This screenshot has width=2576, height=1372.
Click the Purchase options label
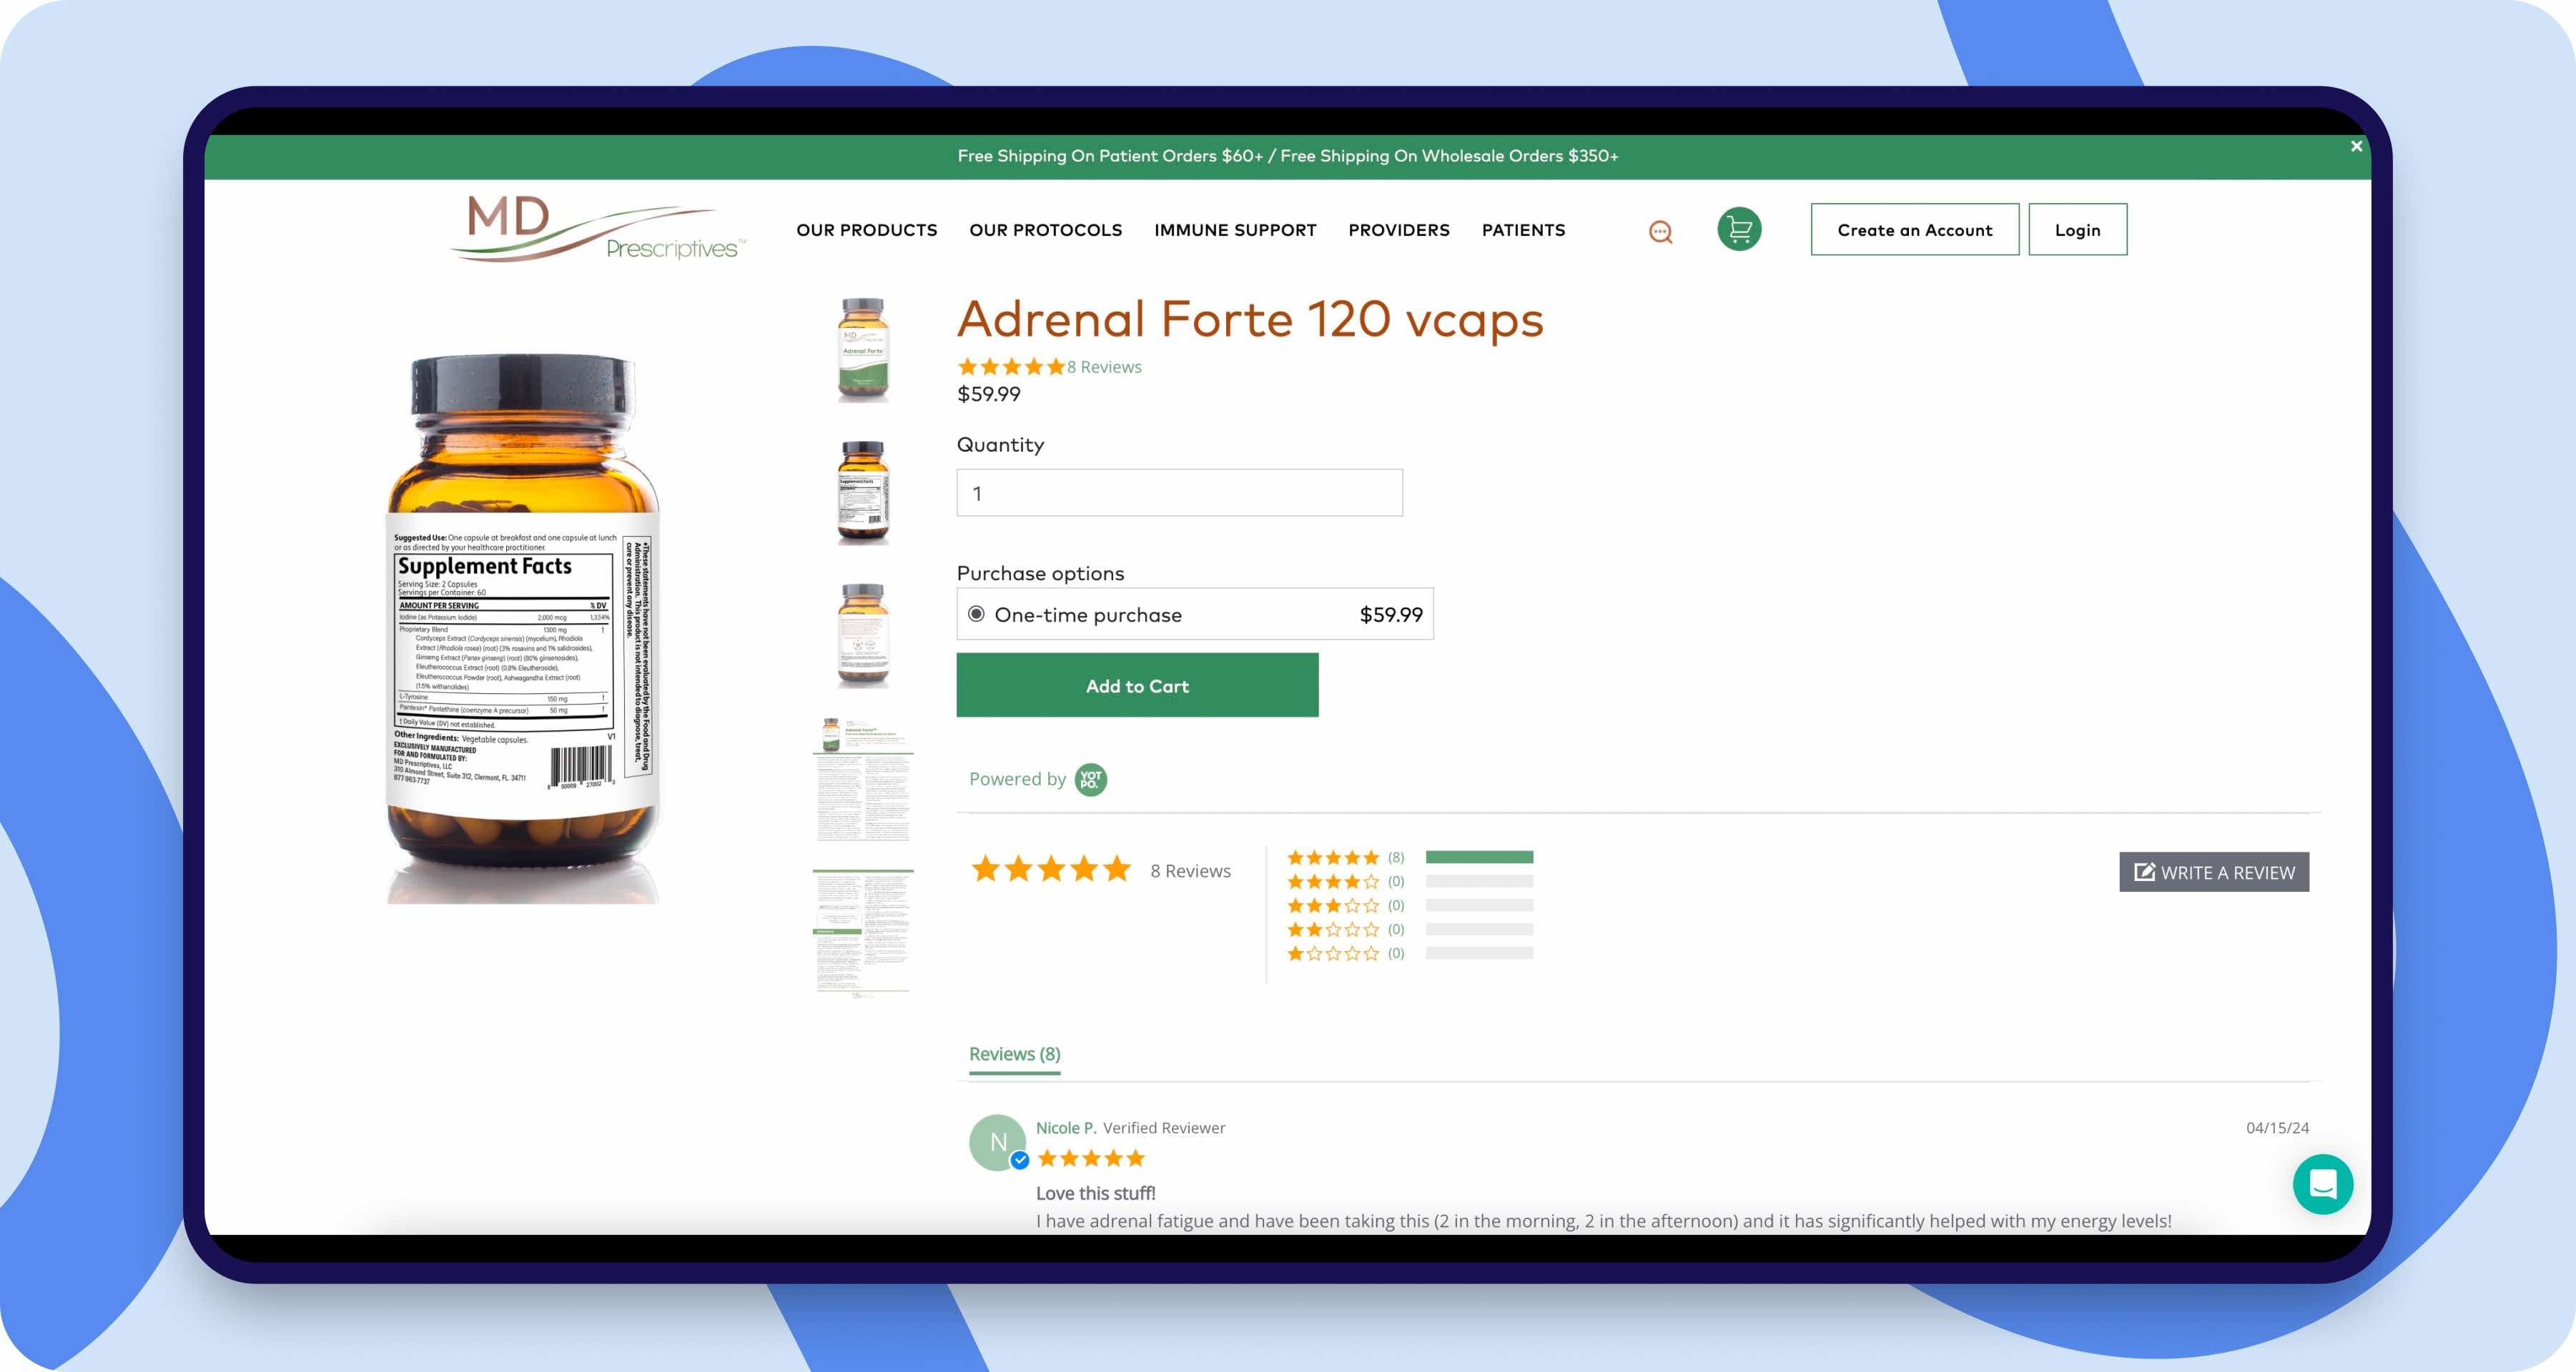coord(1040,574)
